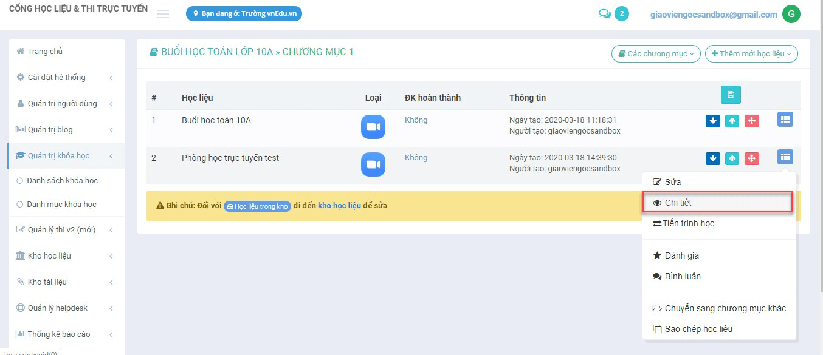Expand Thống kê báo cáo in the sidebar
This screenshot has height=355, width=823.
point(58,334)
